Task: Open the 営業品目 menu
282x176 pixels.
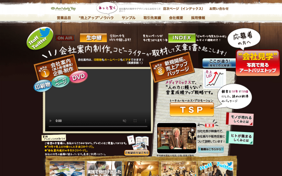Action: click(x=64, y=18)
